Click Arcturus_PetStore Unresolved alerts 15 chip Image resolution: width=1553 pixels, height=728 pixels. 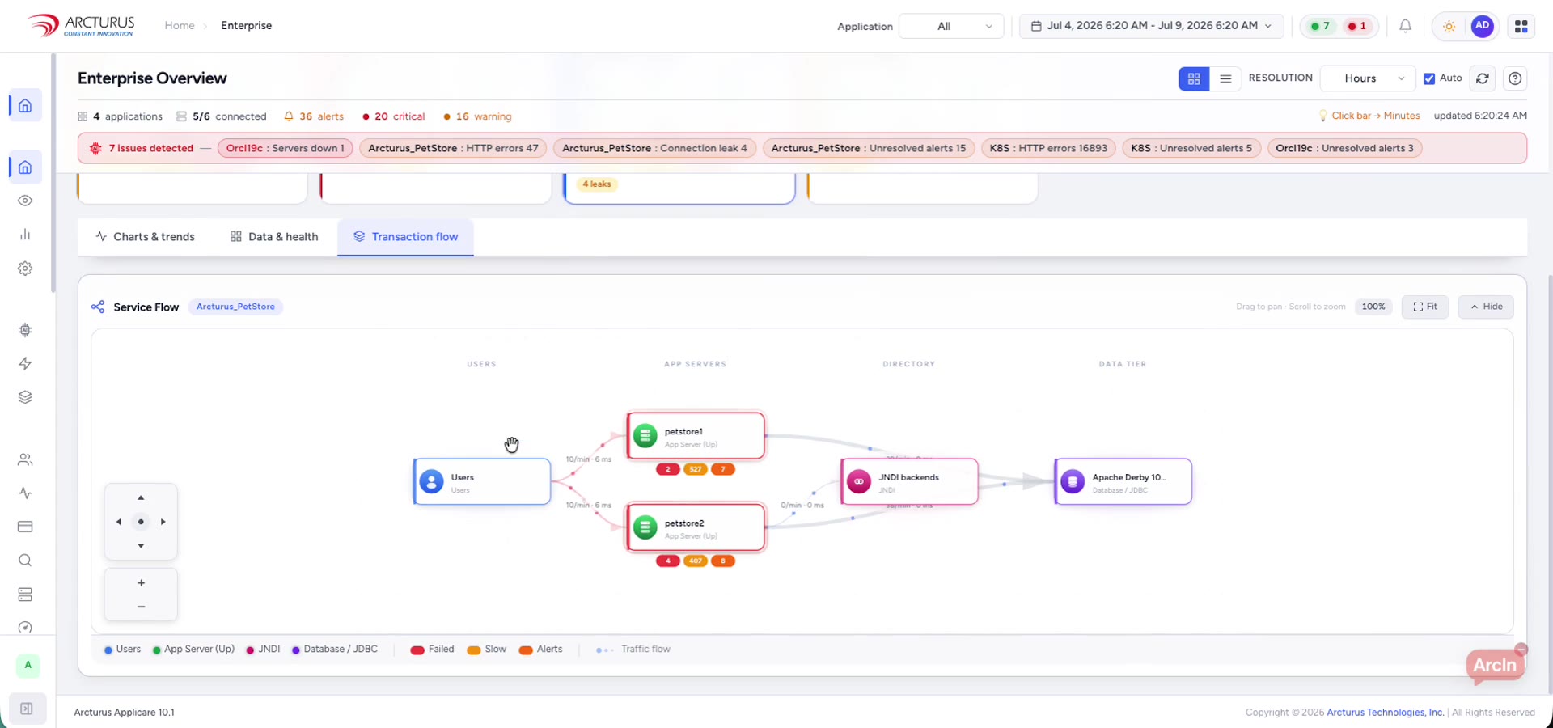pos(868,148)
